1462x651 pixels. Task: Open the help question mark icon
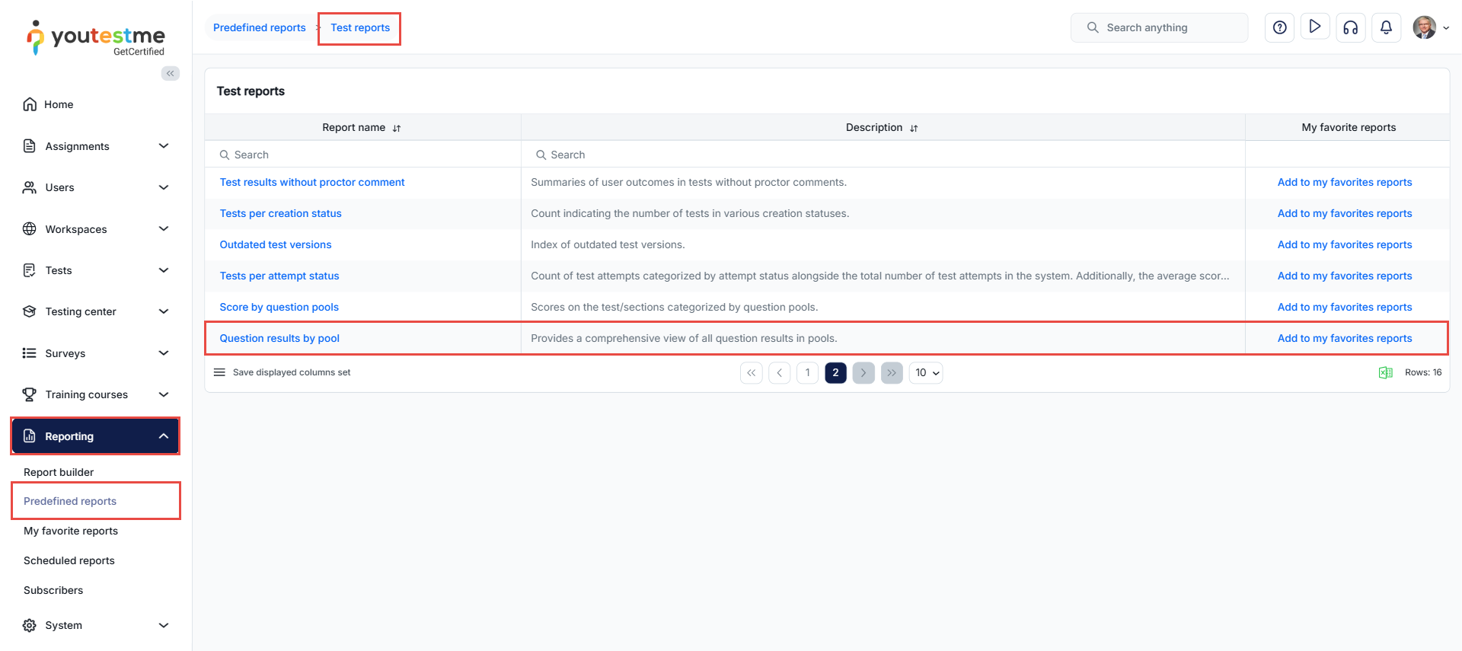pos(1280,27)
